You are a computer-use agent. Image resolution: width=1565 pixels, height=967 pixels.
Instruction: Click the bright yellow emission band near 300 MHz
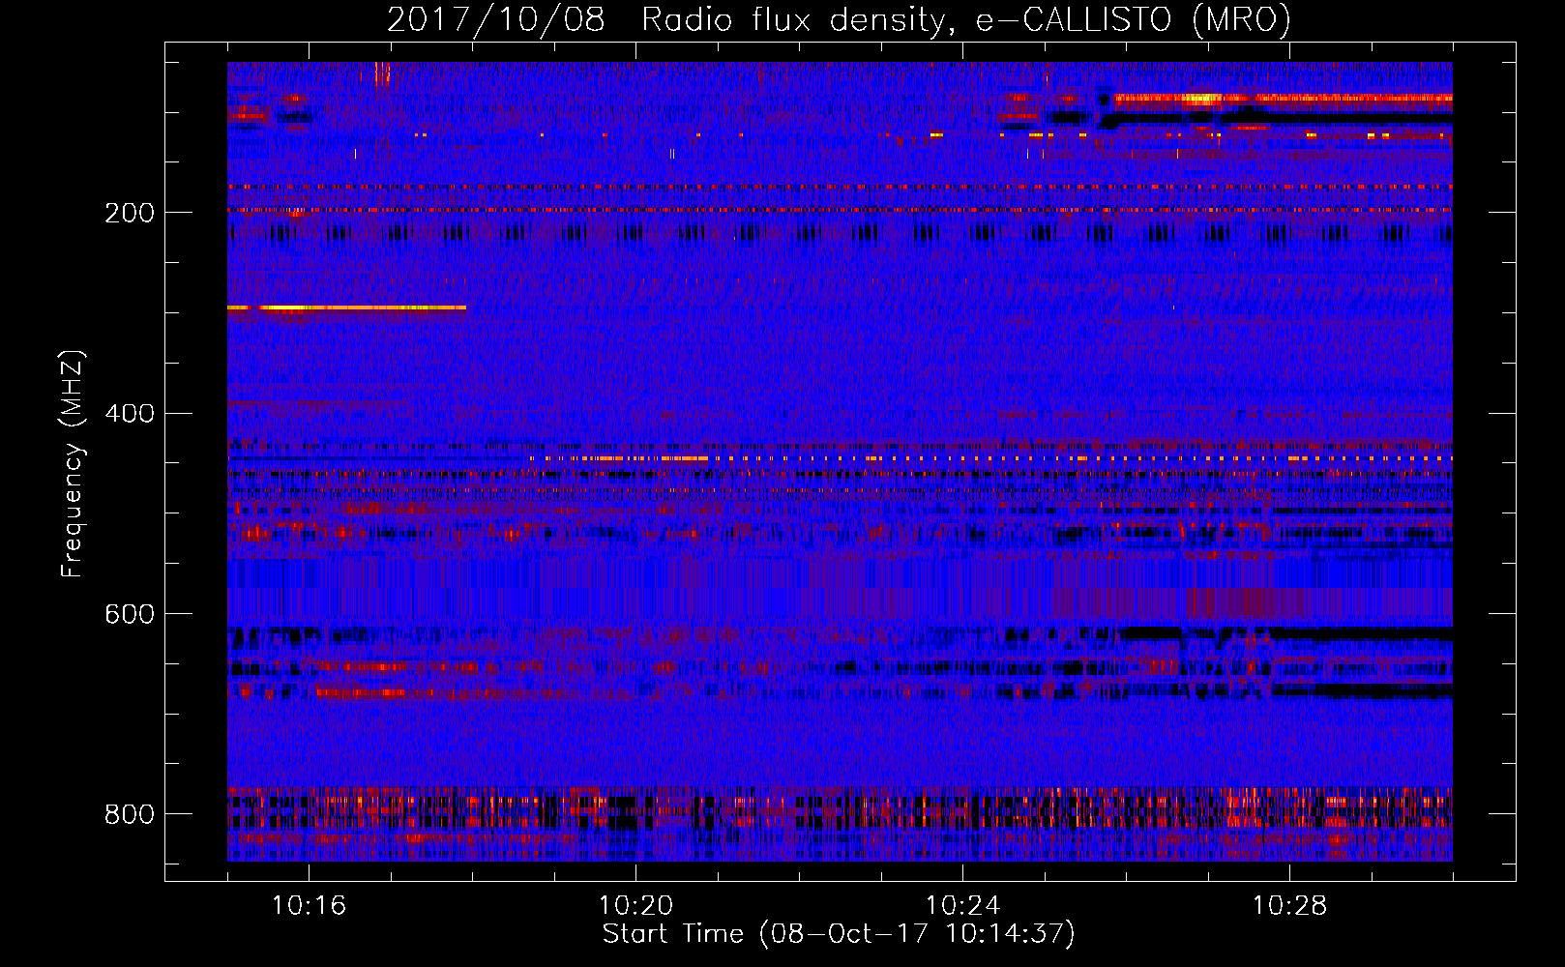tap(346, 308)
